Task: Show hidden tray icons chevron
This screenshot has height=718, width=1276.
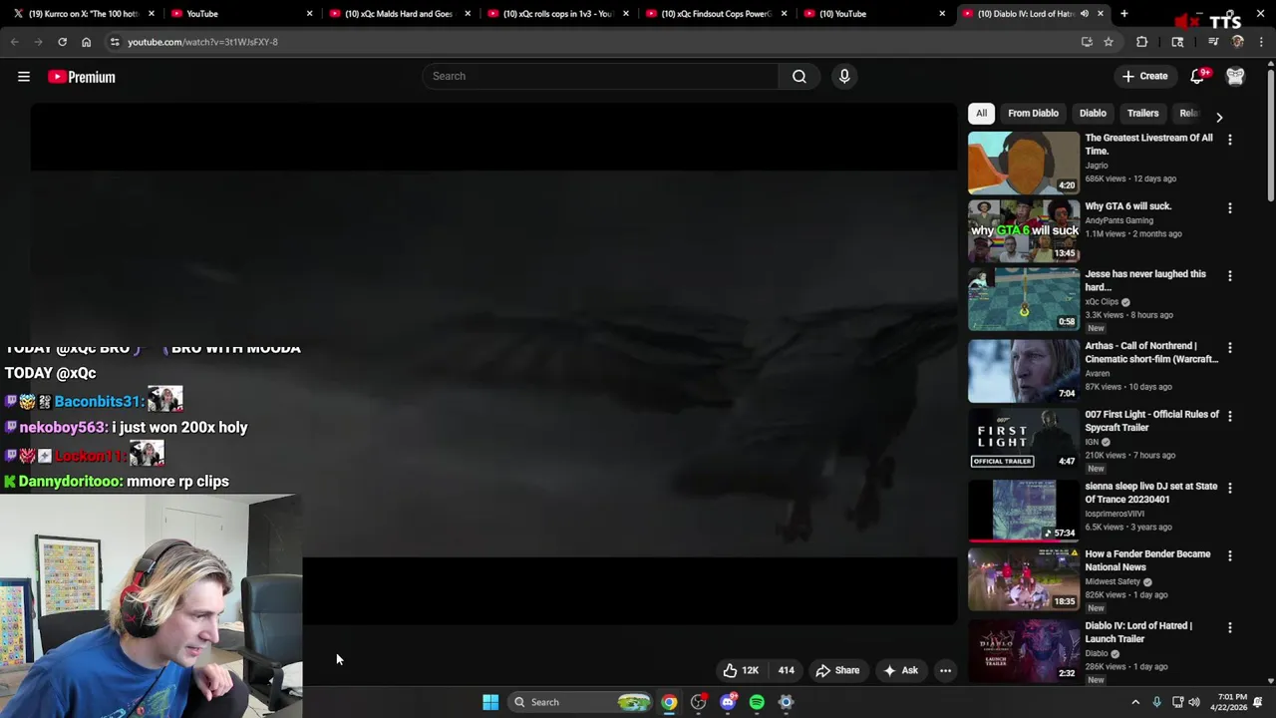Action: coord(1134,702)
